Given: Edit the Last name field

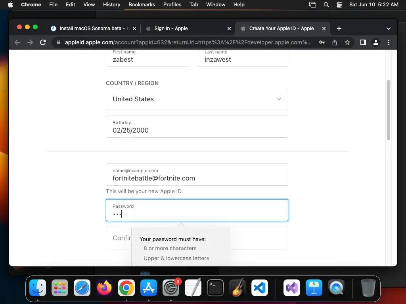Looking at the screenshot, I should 243,59.
